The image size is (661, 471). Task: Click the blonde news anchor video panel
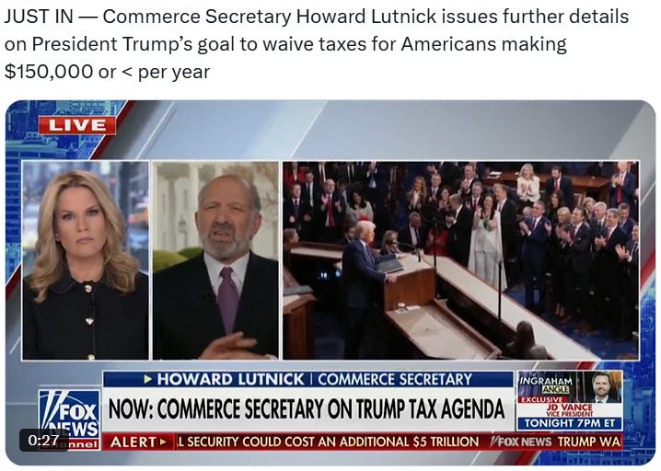[85, 260]
